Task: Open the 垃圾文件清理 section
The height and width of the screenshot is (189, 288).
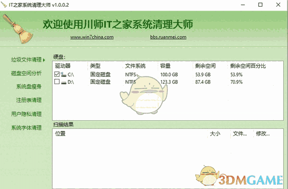Action: click(26, 60)
